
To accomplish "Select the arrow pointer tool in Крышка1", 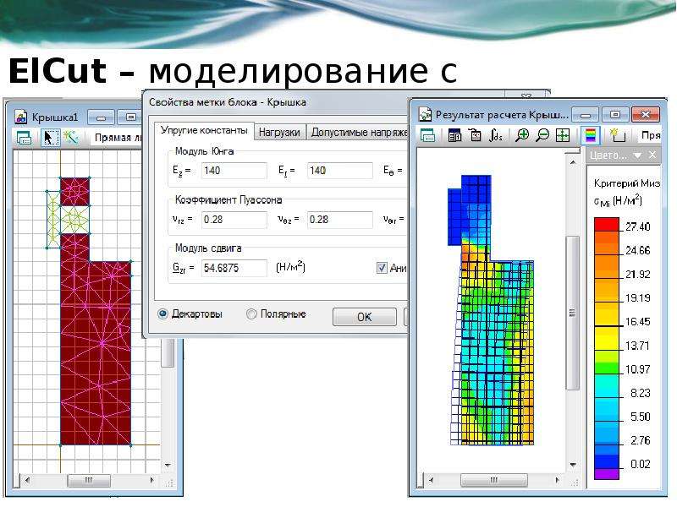I will 49,138.
